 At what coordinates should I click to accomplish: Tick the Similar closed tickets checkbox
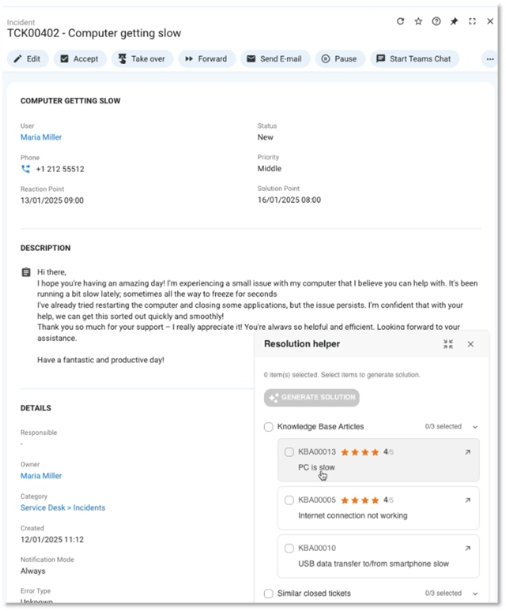[269, 593]
